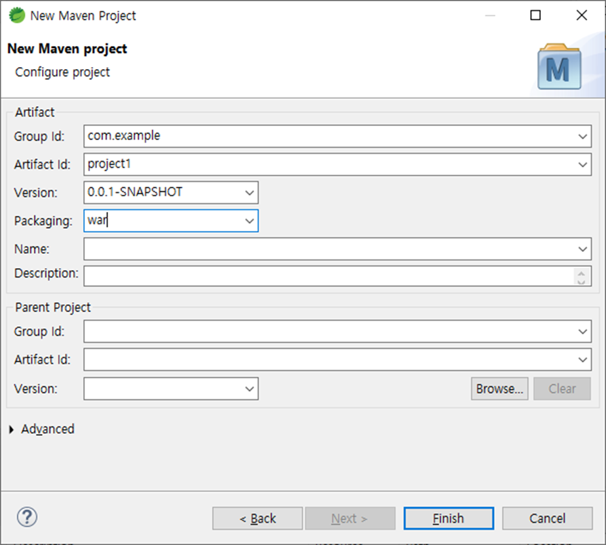Open the Packaging dropdown arrow
This screenshot has width=606, height=545.
coord(249,221)
